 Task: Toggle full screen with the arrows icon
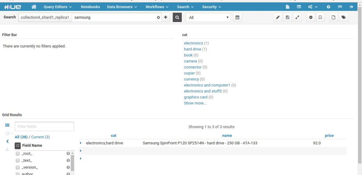click(x=297, y=17)
